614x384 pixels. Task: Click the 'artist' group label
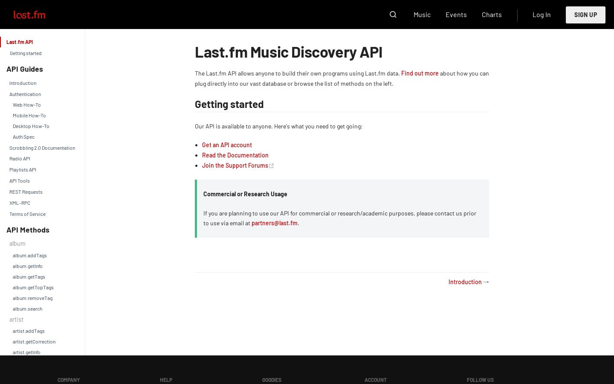(16, 320)
